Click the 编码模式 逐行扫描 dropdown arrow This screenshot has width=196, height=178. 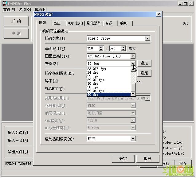pos(133,113)
